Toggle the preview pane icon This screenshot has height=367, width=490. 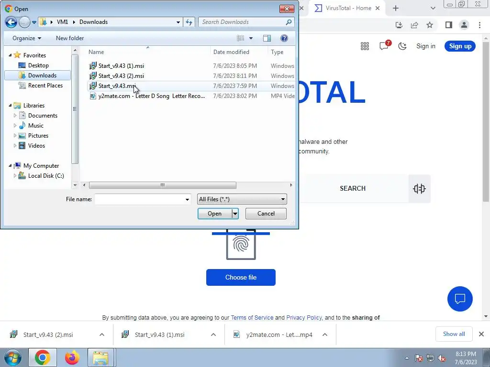pos(267,38)
